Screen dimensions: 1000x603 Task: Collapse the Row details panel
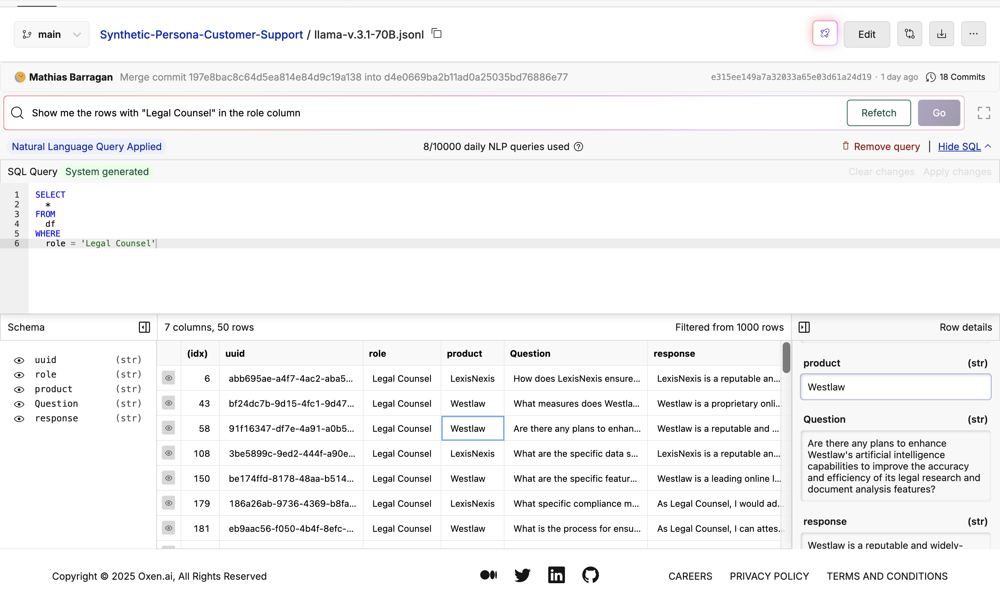[x=804, y=327]
